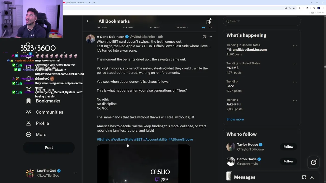The width and height of the screenshot is (326, 183).
Task: Open the browser extensions puzzle icon
Action: coord(300,8)
